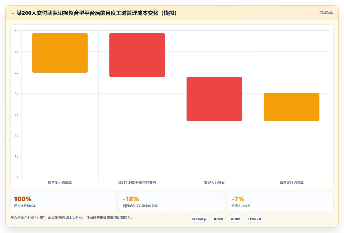Click the x-axis label 项目毛利提升带来的节约
This screenshot has height=233, width=344.
point(137,183)
